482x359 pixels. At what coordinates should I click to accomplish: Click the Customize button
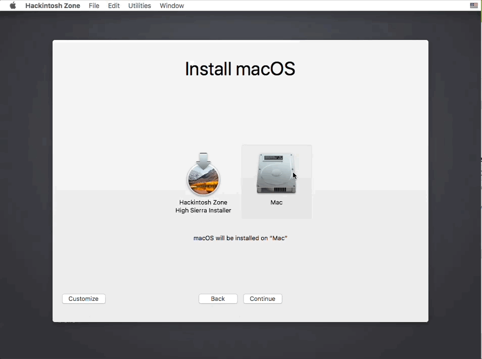tap(83, 299)
